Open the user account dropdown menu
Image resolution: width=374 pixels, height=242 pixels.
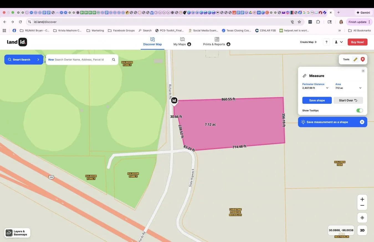[x=339, y=42]
